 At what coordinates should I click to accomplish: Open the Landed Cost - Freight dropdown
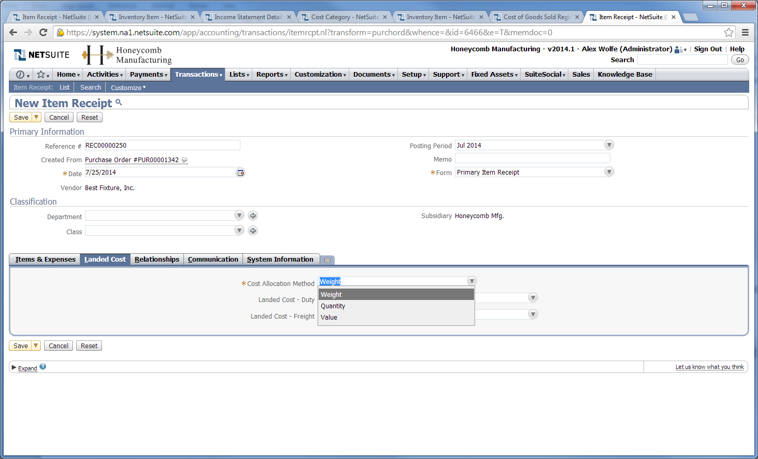click(x=533, y=314)
